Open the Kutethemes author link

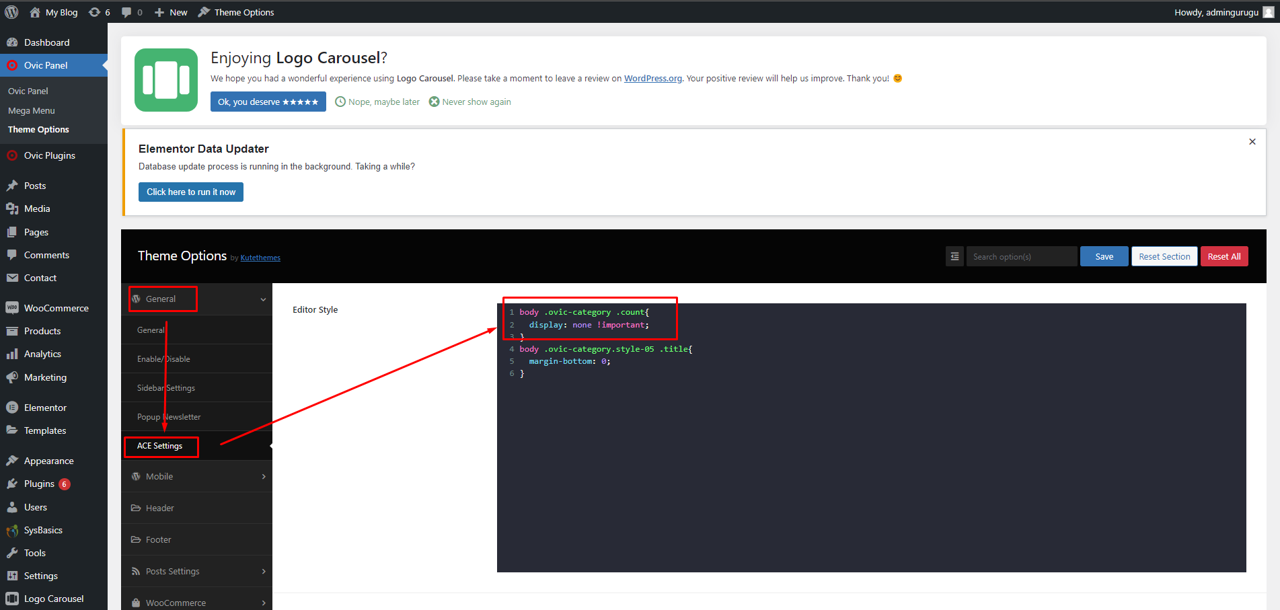pos(260,258)
